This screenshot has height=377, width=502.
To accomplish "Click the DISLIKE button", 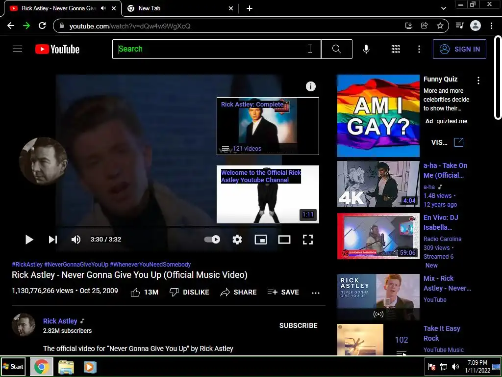I will coord(189,293).
